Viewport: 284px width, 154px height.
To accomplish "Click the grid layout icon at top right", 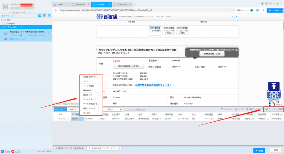I will click(262, 4).
